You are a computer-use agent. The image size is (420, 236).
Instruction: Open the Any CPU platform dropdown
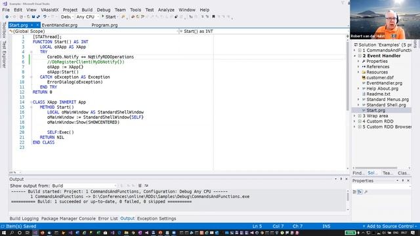(87, 16)
